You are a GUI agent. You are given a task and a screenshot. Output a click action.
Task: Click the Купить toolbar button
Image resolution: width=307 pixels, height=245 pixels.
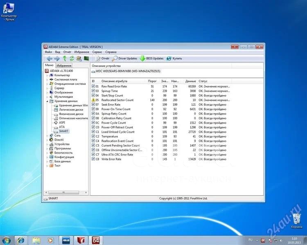[x=174, y=58]
